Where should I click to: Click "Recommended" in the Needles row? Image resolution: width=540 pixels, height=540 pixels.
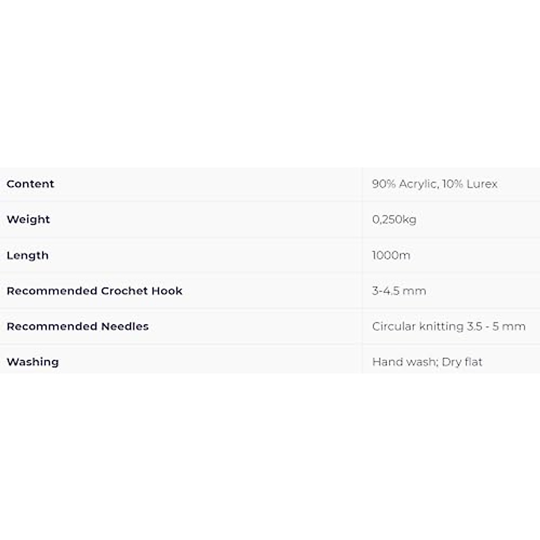tap(52, 326)
